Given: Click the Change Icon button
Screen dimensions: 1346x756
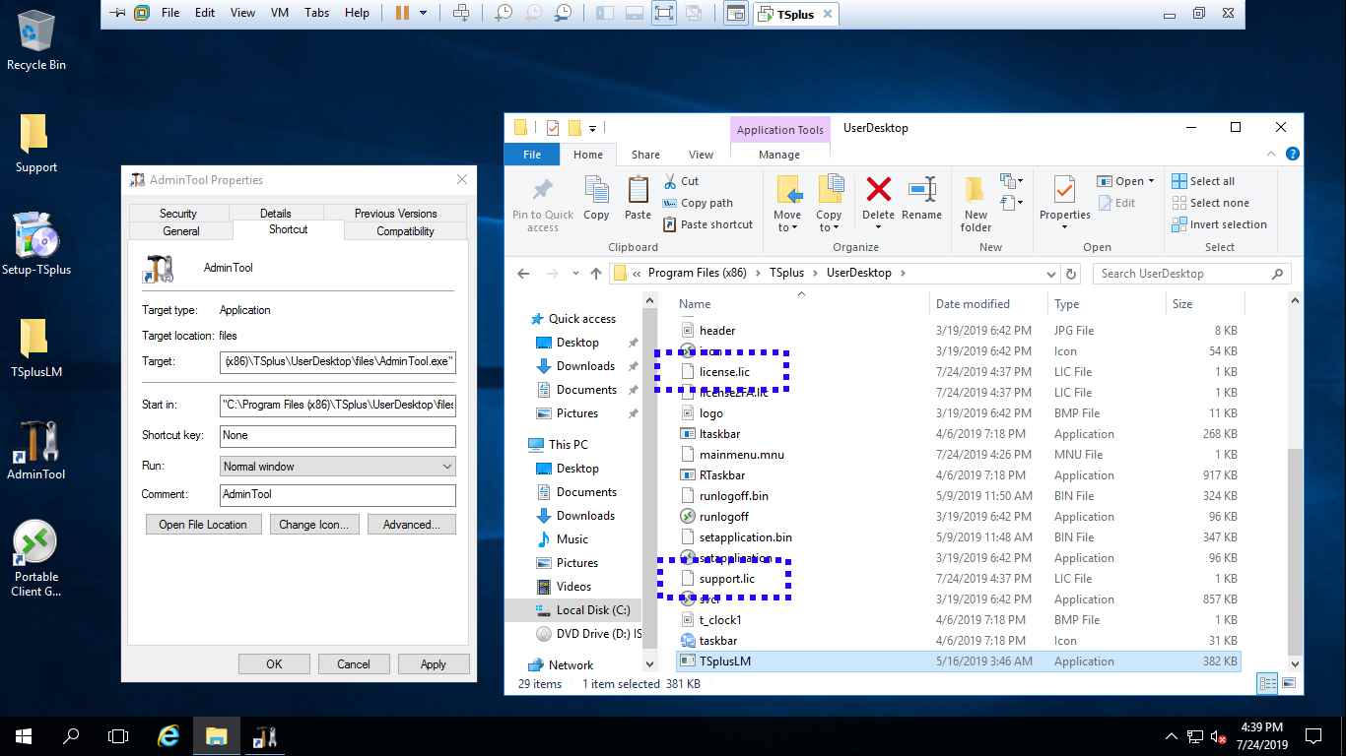Looking at the screenshot, I should [x=313, y=524].
